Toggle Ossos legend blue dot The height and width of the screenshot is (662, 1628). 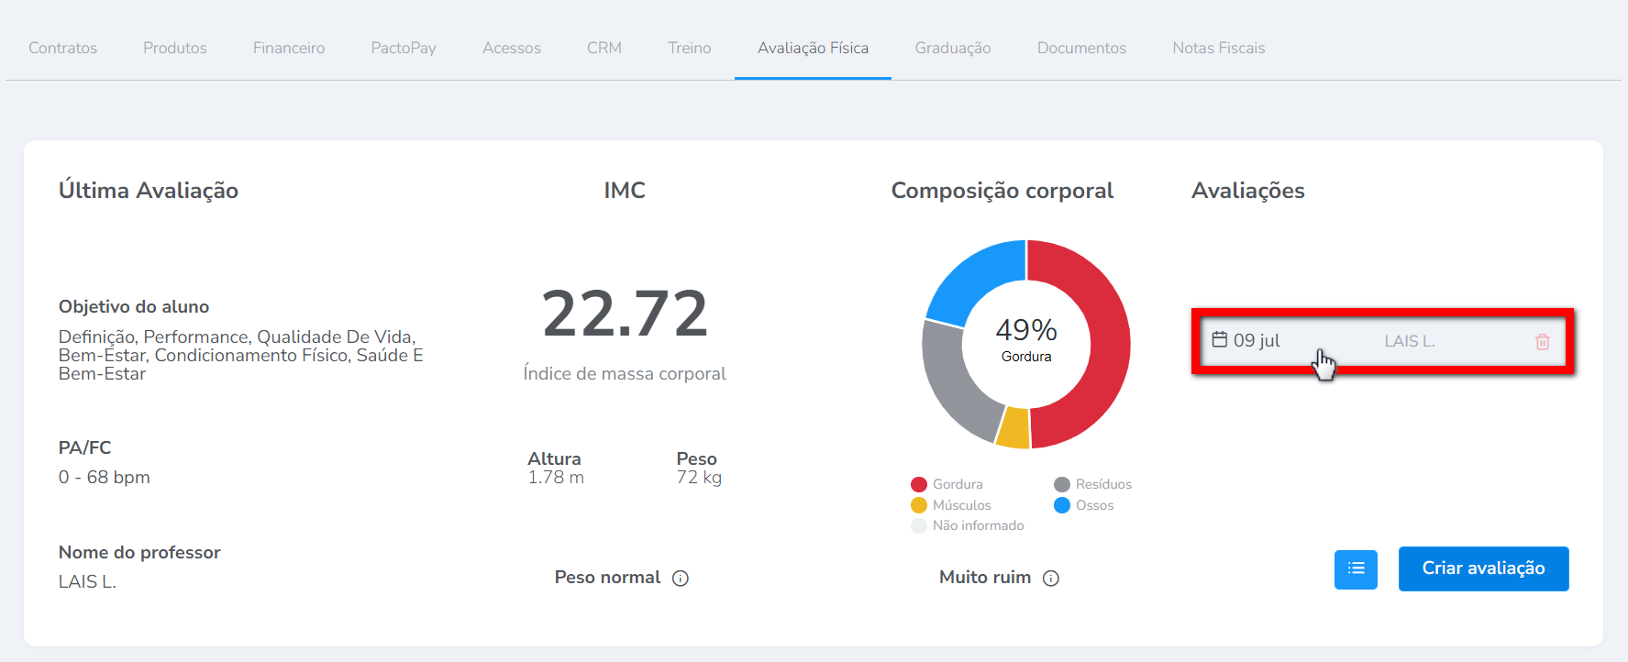point(1061,505)
